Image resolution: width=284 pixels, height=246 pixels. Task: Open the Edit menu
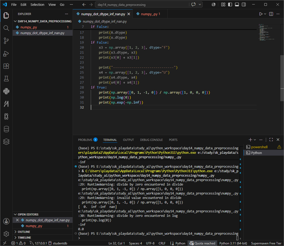pyautogui.click(x=23, y=4)
